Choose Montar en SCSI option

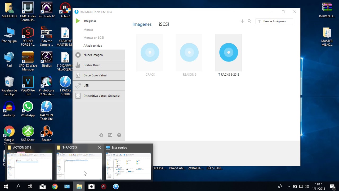93,38
